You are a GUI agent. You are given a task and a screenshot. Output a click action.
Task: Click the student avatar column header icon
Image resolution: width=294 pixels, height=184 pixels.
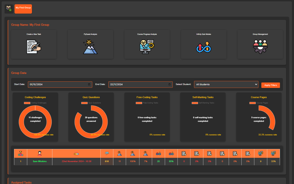point(40,154)
